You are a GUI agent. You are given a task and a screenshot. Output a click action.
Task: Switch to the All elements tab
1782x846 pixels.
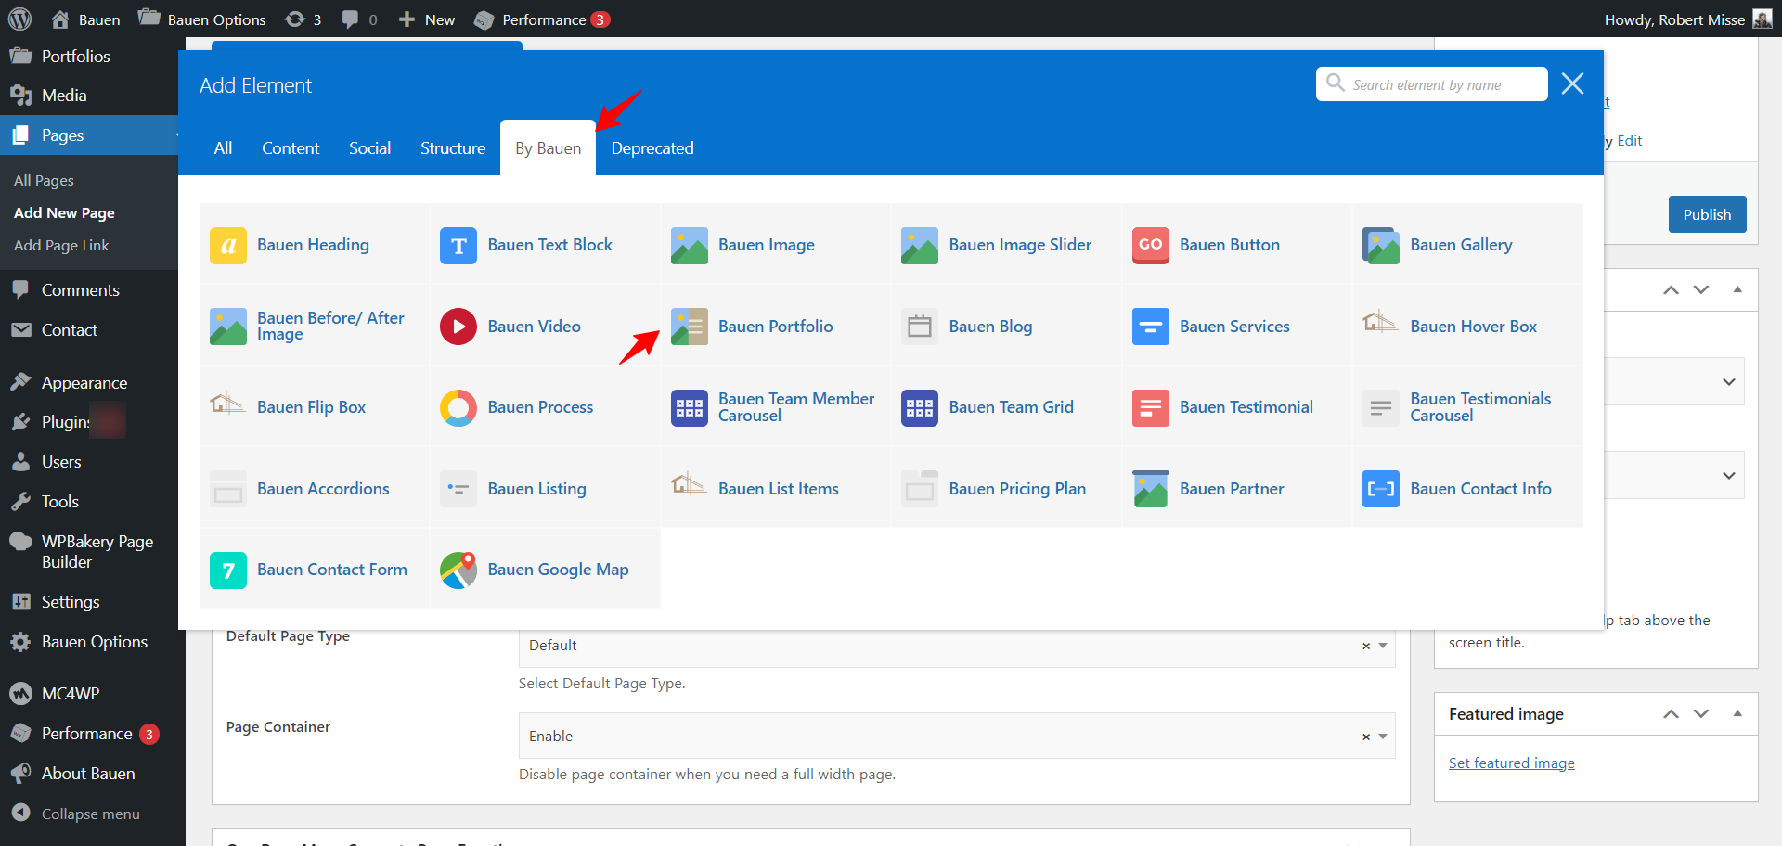pyautogui.click(x=223, y=148)
